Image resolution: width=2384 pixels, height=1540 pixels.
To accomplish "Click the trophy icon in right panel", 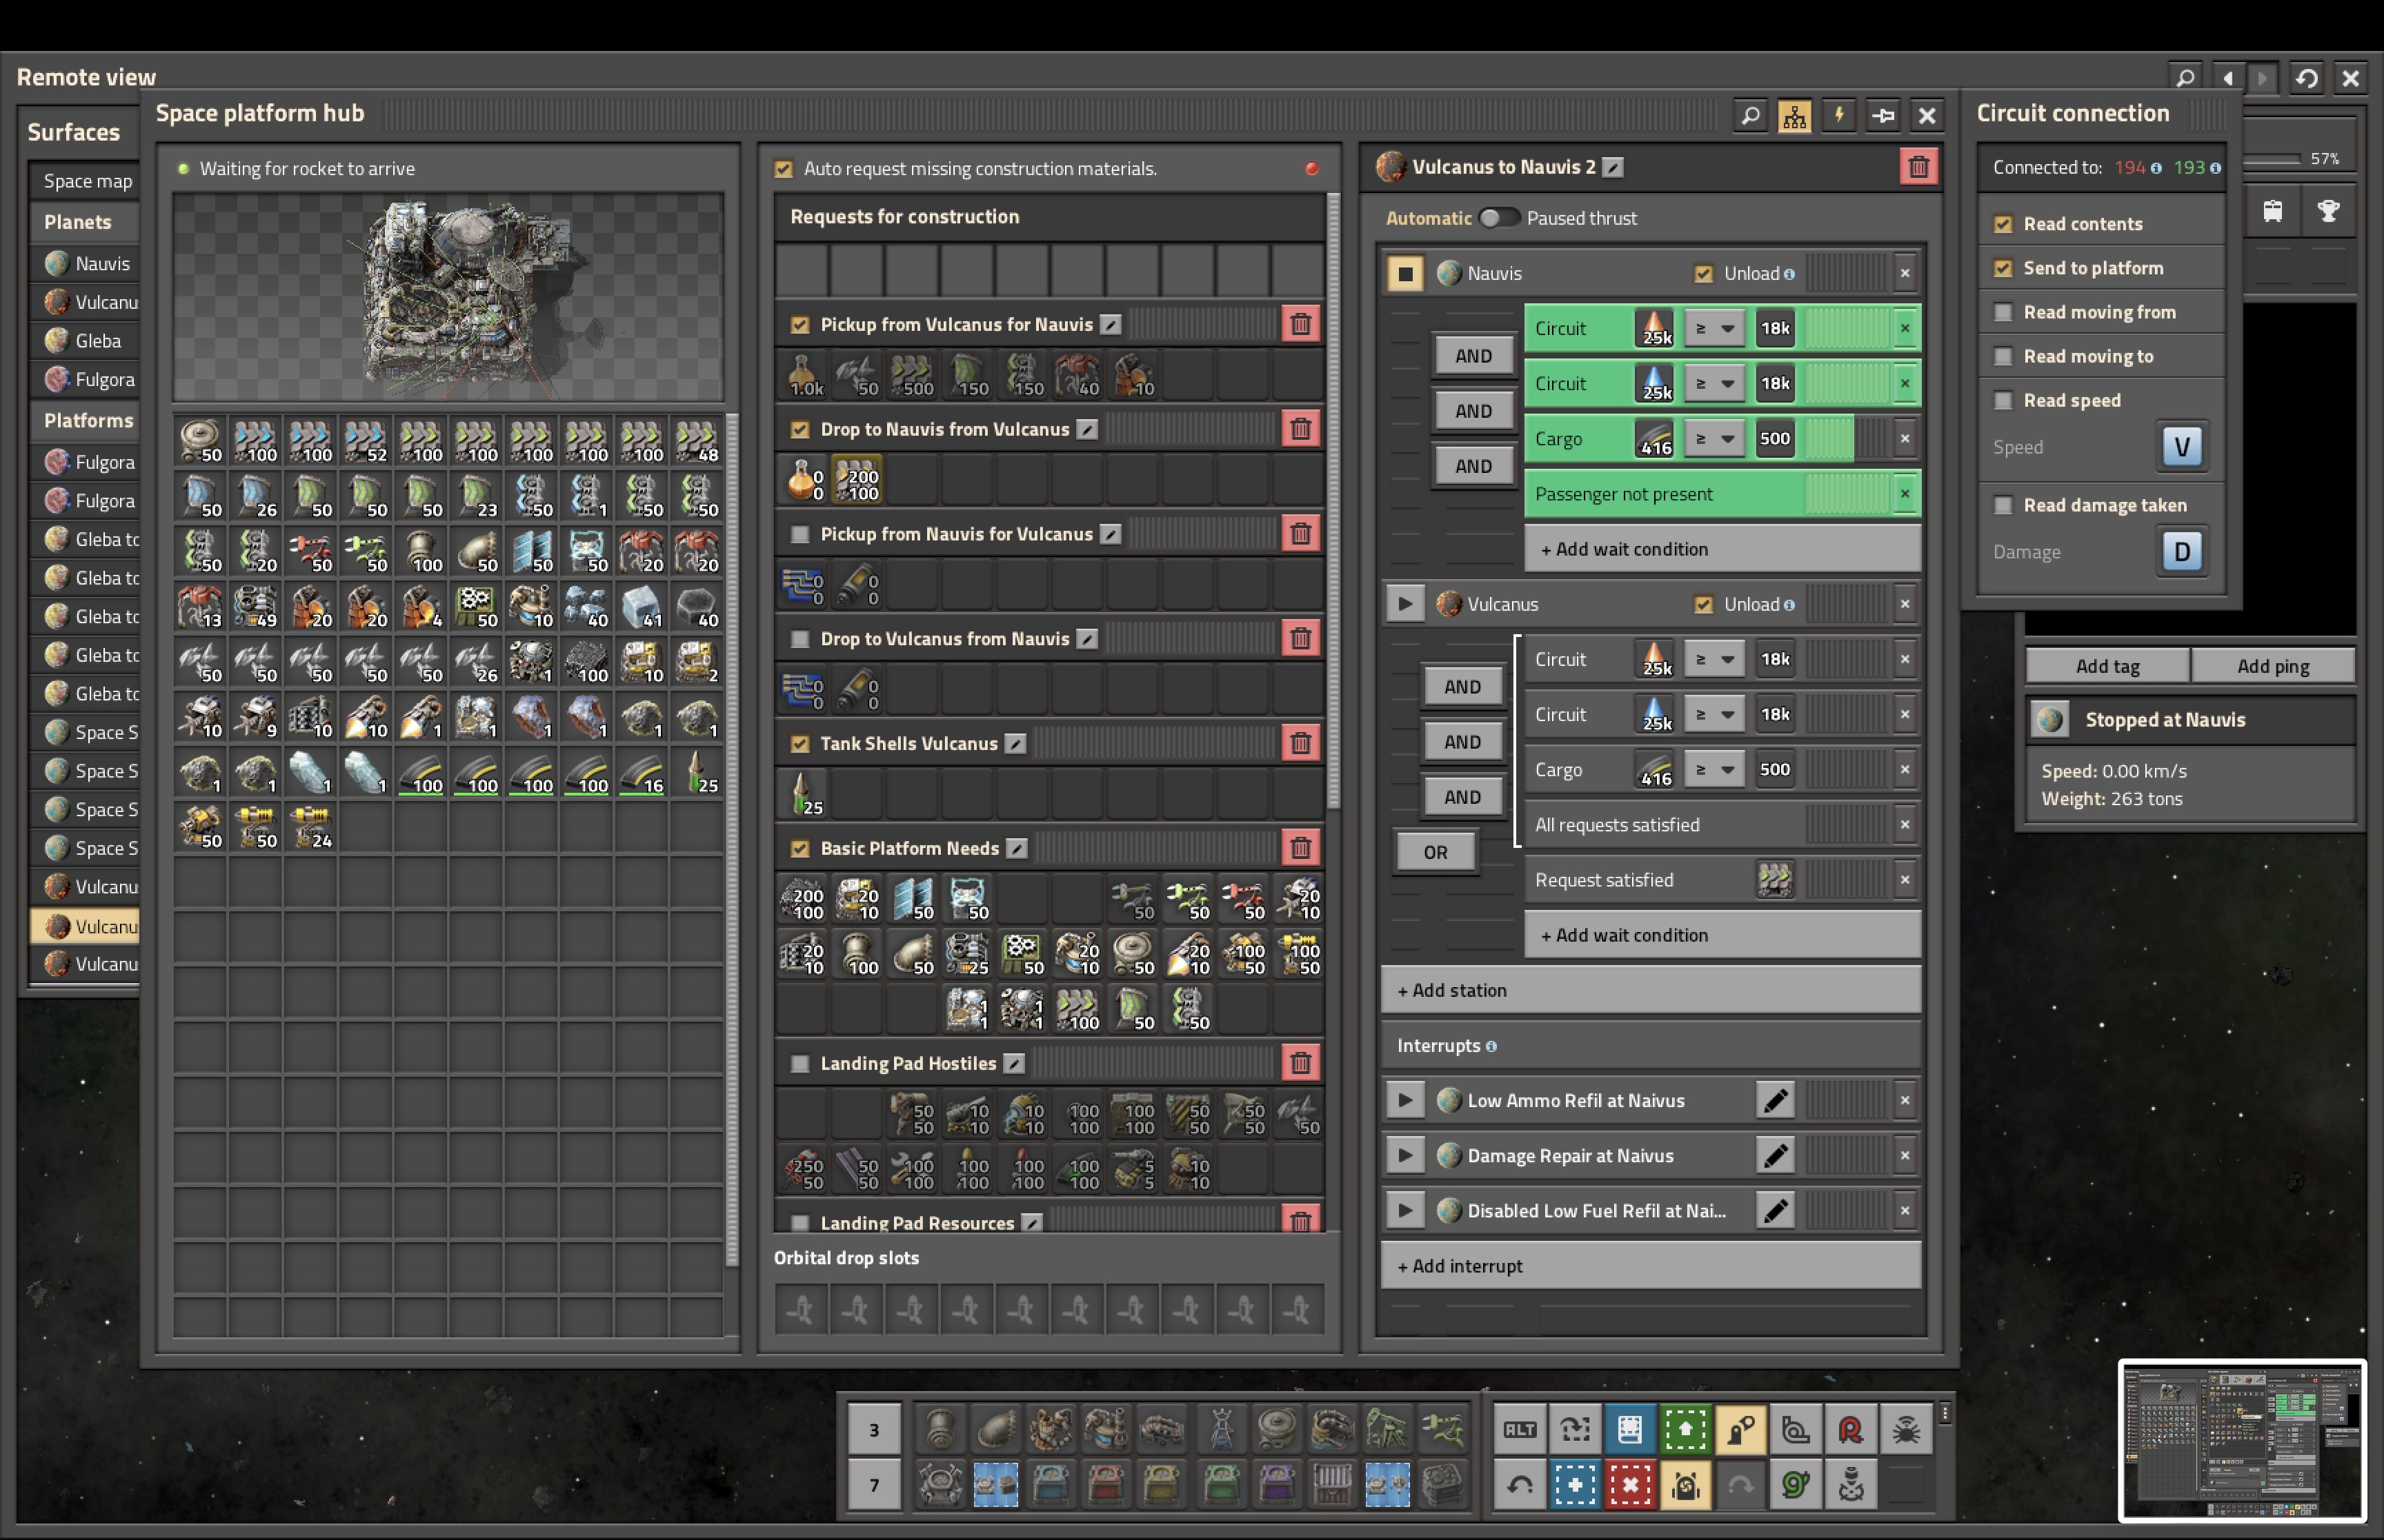I will [2328, 211].
